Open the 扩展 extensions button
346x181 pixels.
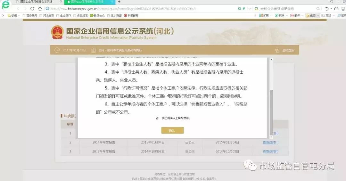point(264,15)
